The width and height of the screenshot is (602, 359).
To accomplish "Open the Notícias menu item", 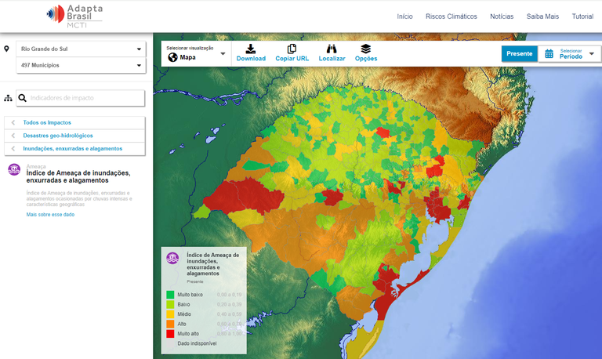I will point(502,16).
